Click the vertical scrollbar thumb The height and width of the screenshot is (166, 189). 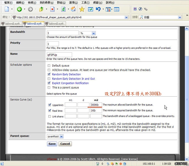(x=187, y=100)
